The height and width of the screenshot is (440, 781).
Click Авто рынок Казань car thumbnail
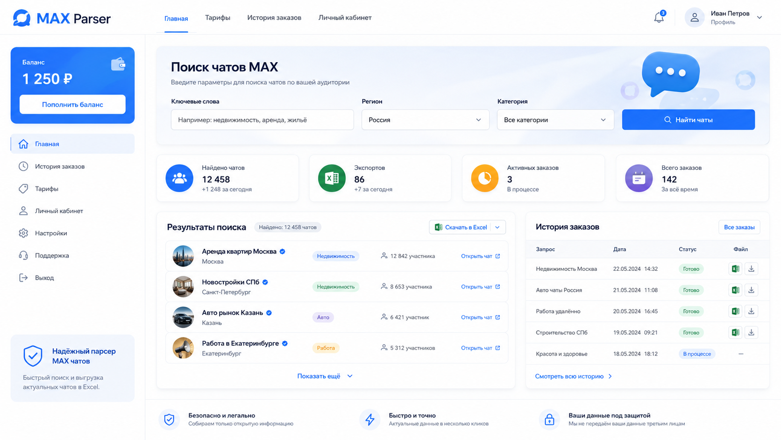(183, 317)
